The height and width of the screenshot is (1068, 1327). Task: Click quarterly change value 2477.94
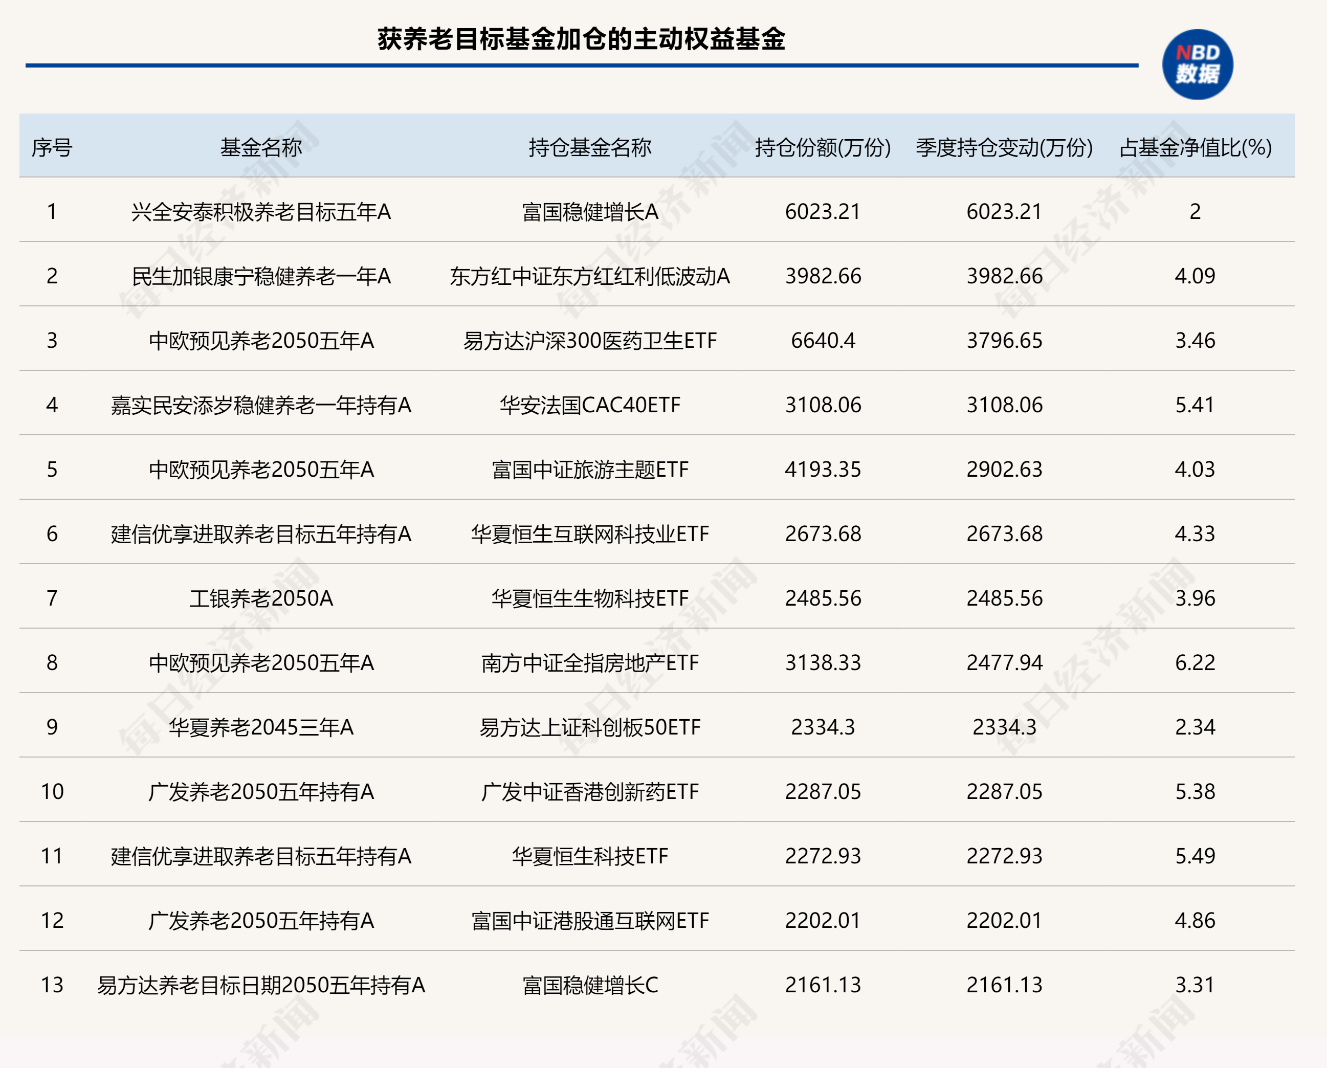pos(1005,663)
